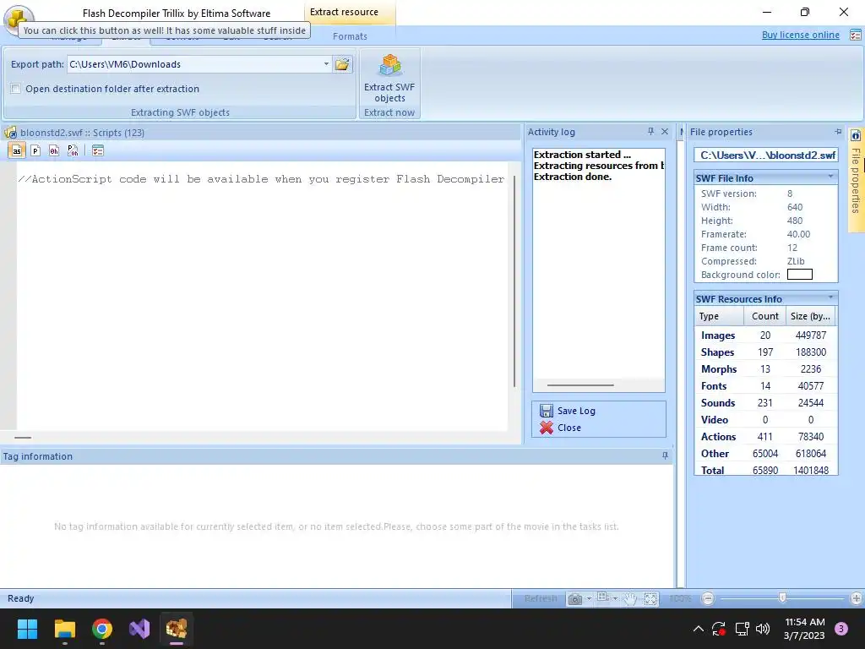Click the zoom slider handle
Image resolution: width=865 pixels, height=649 pixels.
tap(782, 598)
